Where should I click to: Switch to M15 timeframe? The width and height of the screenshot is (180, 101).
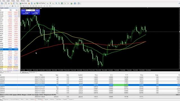click(33, 6)
